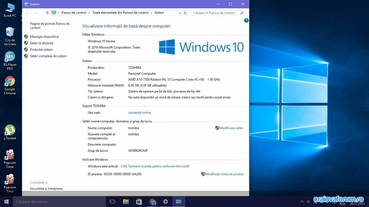Viewport: 369px width, 207px height.
Task: Expand the chevron after Panou de control
Action: pyautogui.click(x=89, y=13)
